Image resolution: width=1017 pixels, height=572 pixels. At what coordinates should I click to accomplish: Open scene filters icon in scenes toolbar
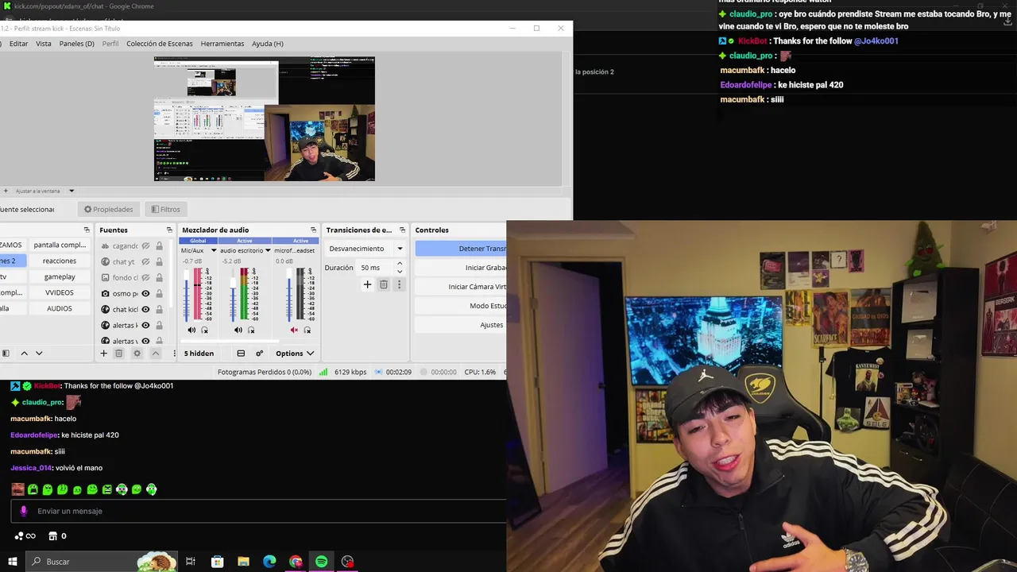6,354
